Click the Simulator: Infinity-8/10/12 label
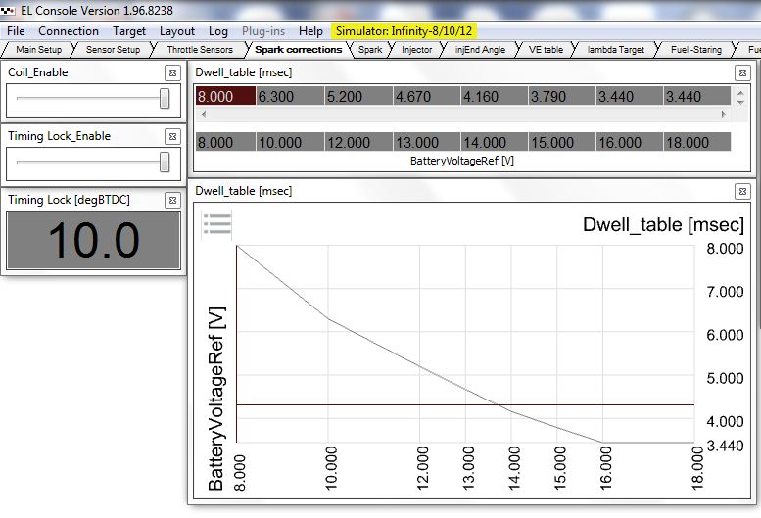761x518 pixels. coord(404,31)
